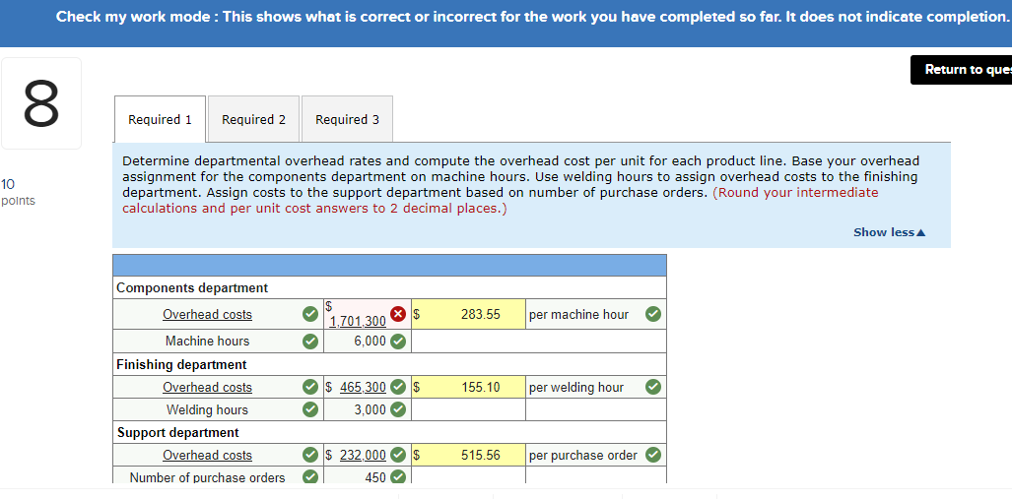Click green check after Machine hours label
1012x499 pixels.
click(x=310, y=342)
